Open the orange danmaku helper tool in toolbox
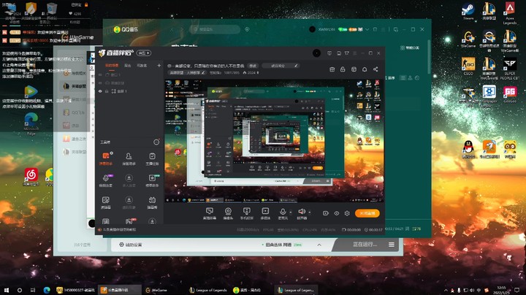Screen dimensions: 526x295 pos(106,158)
